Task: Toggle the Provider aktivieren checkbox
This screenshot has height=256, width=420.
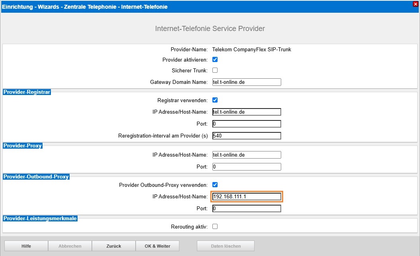Action: 215,60
